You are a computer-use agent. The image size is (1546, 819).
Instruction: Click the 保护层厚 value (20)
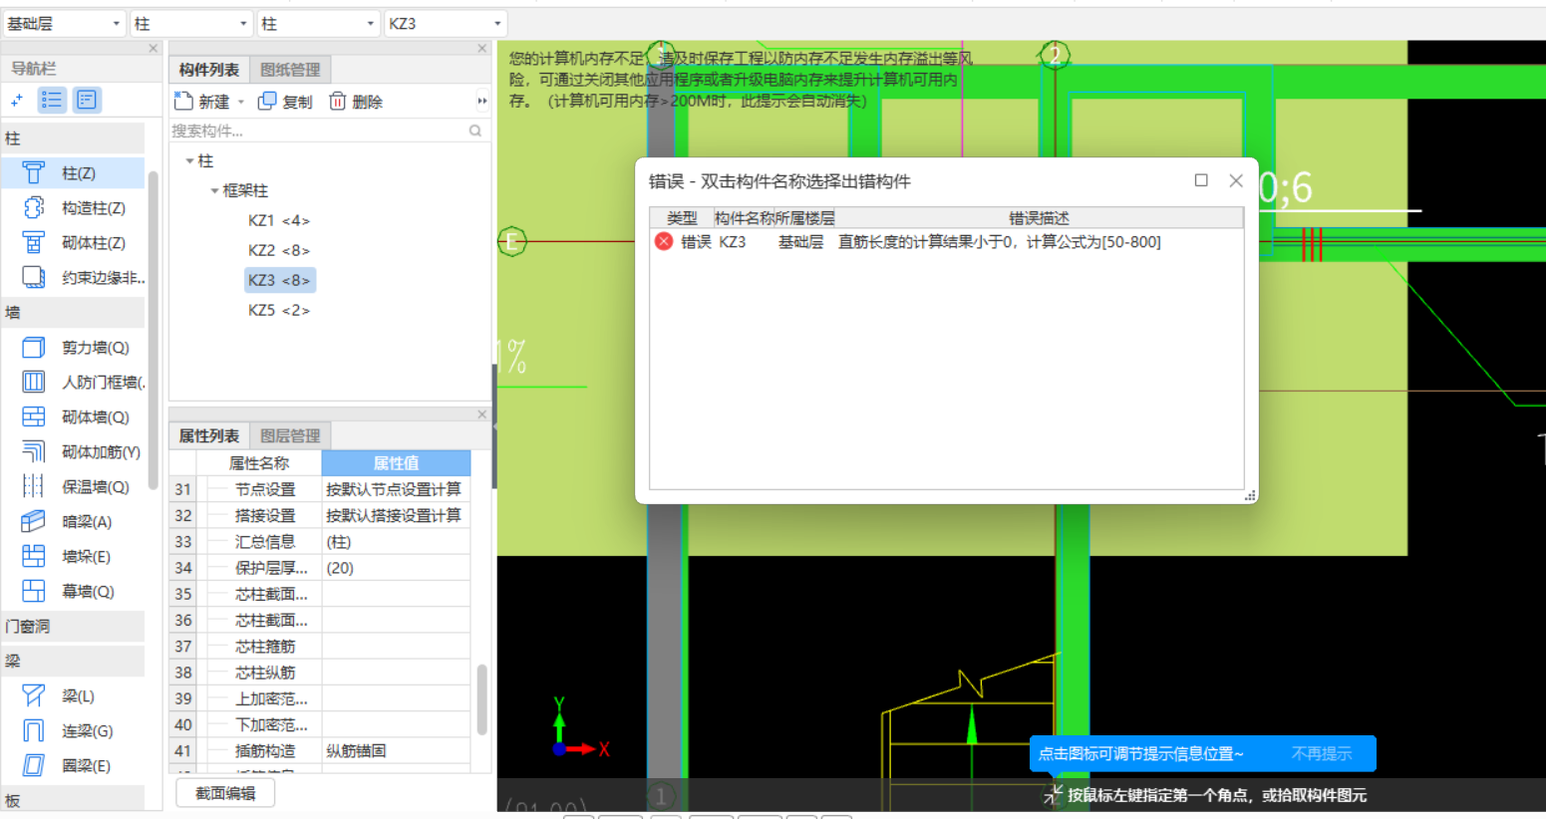tap(396, 568)
